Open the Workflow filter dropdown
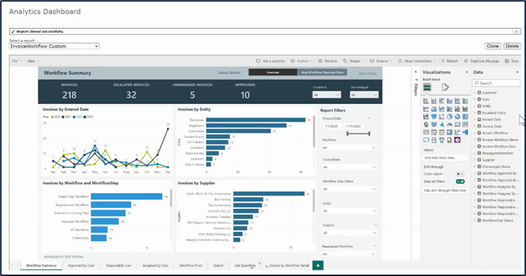Screen dimensions: 526x276 tap(349, 147)
